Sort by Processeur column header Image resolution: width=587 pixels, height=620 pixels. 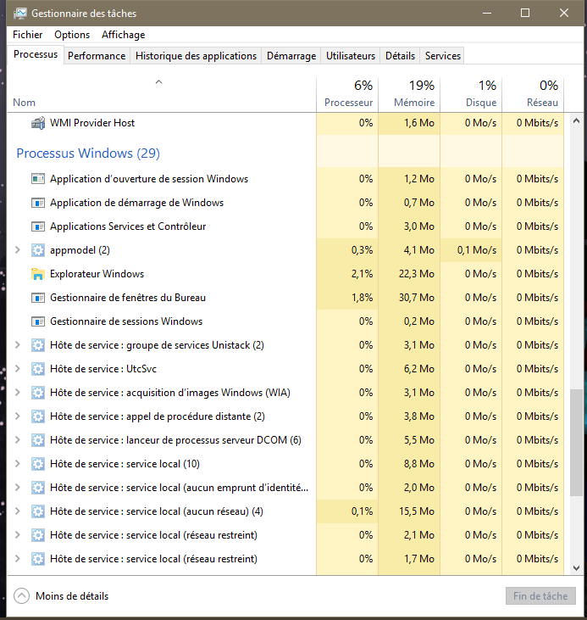point(347,94)
